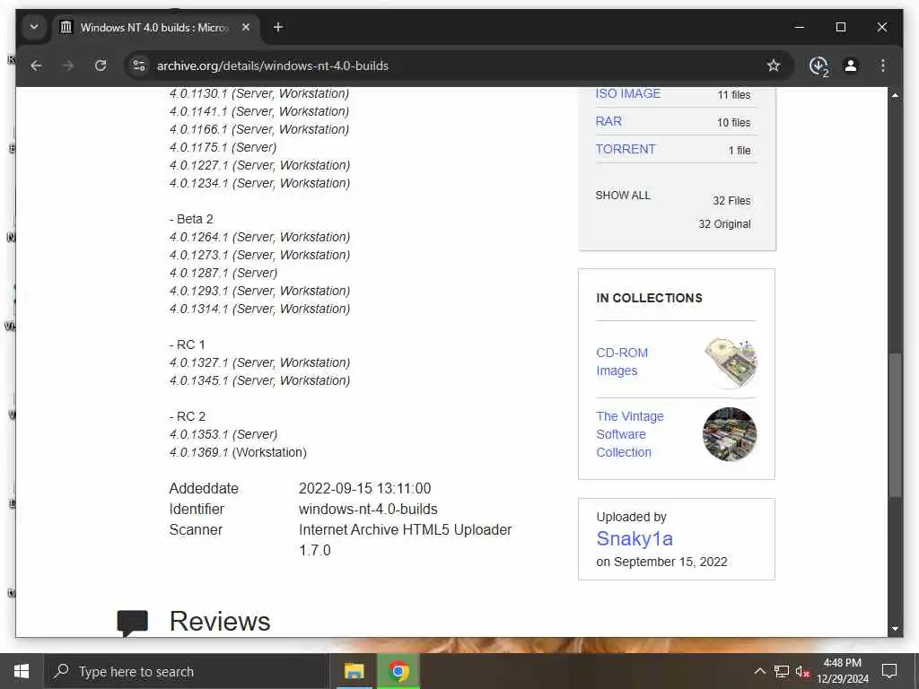Bookmark this page with the star icon
The height and width of the screenshot is (689, 919).
point(774,65)
